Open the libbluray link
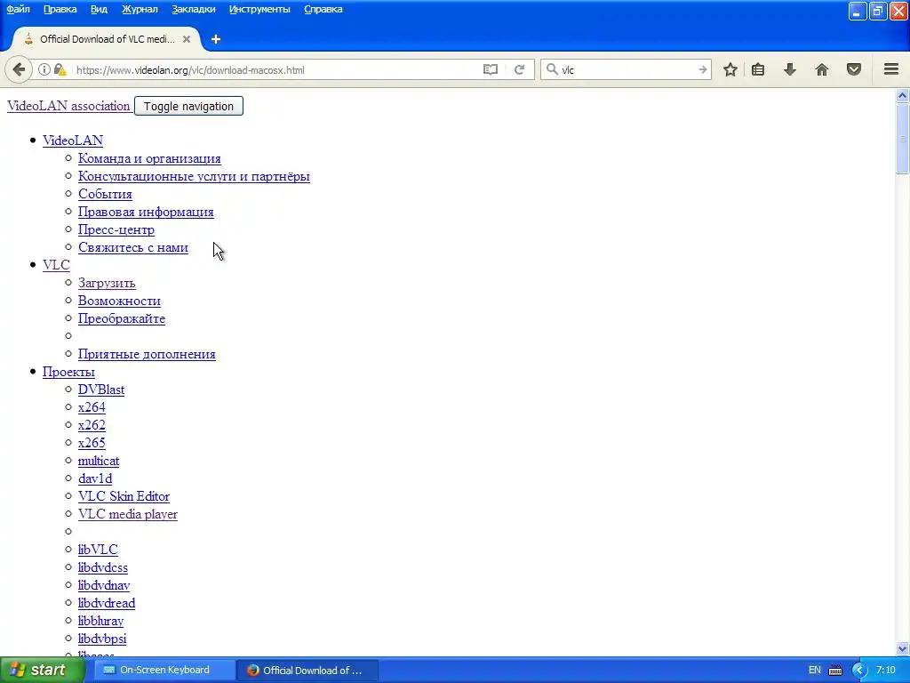910x683 pixels. point(101,621)
